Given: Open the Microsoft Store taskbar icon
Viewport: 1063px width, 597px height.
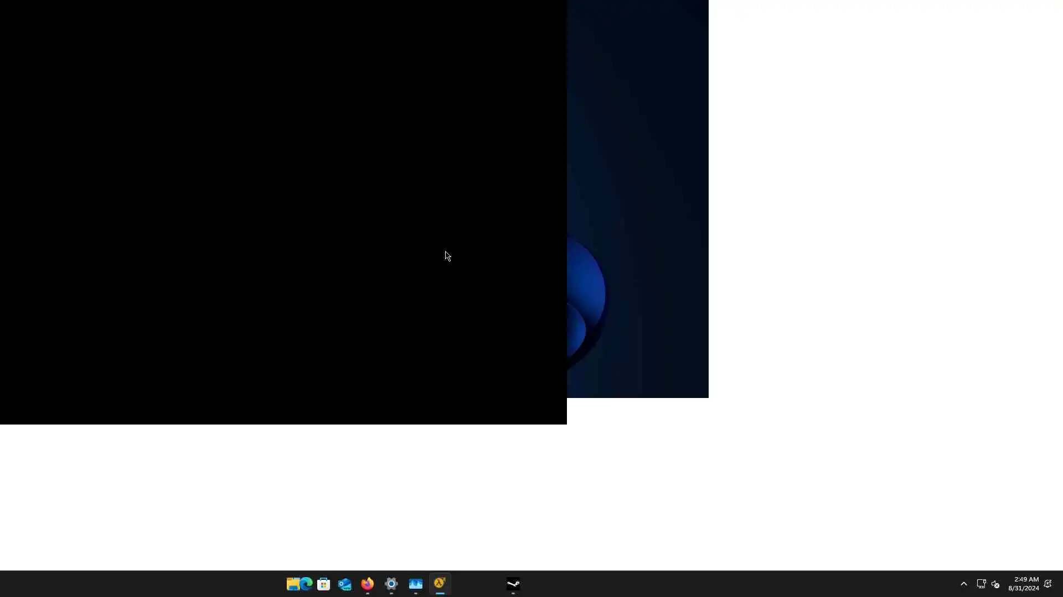Looking at the screenshot, I should (324, 584).
